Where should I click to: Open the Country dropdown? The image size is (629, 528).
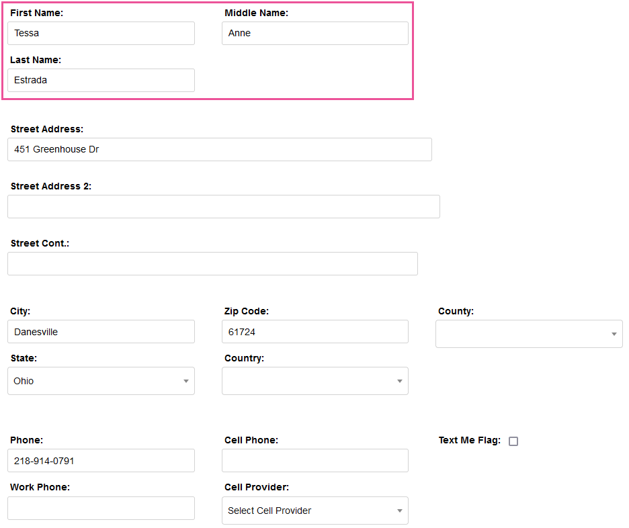tap(314, 381)
